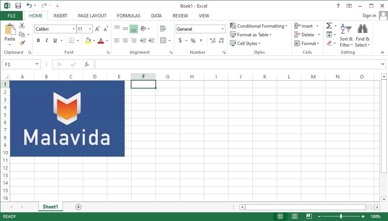Apply Percent Style format
This screenshot has width=388, height=221.
193,40
